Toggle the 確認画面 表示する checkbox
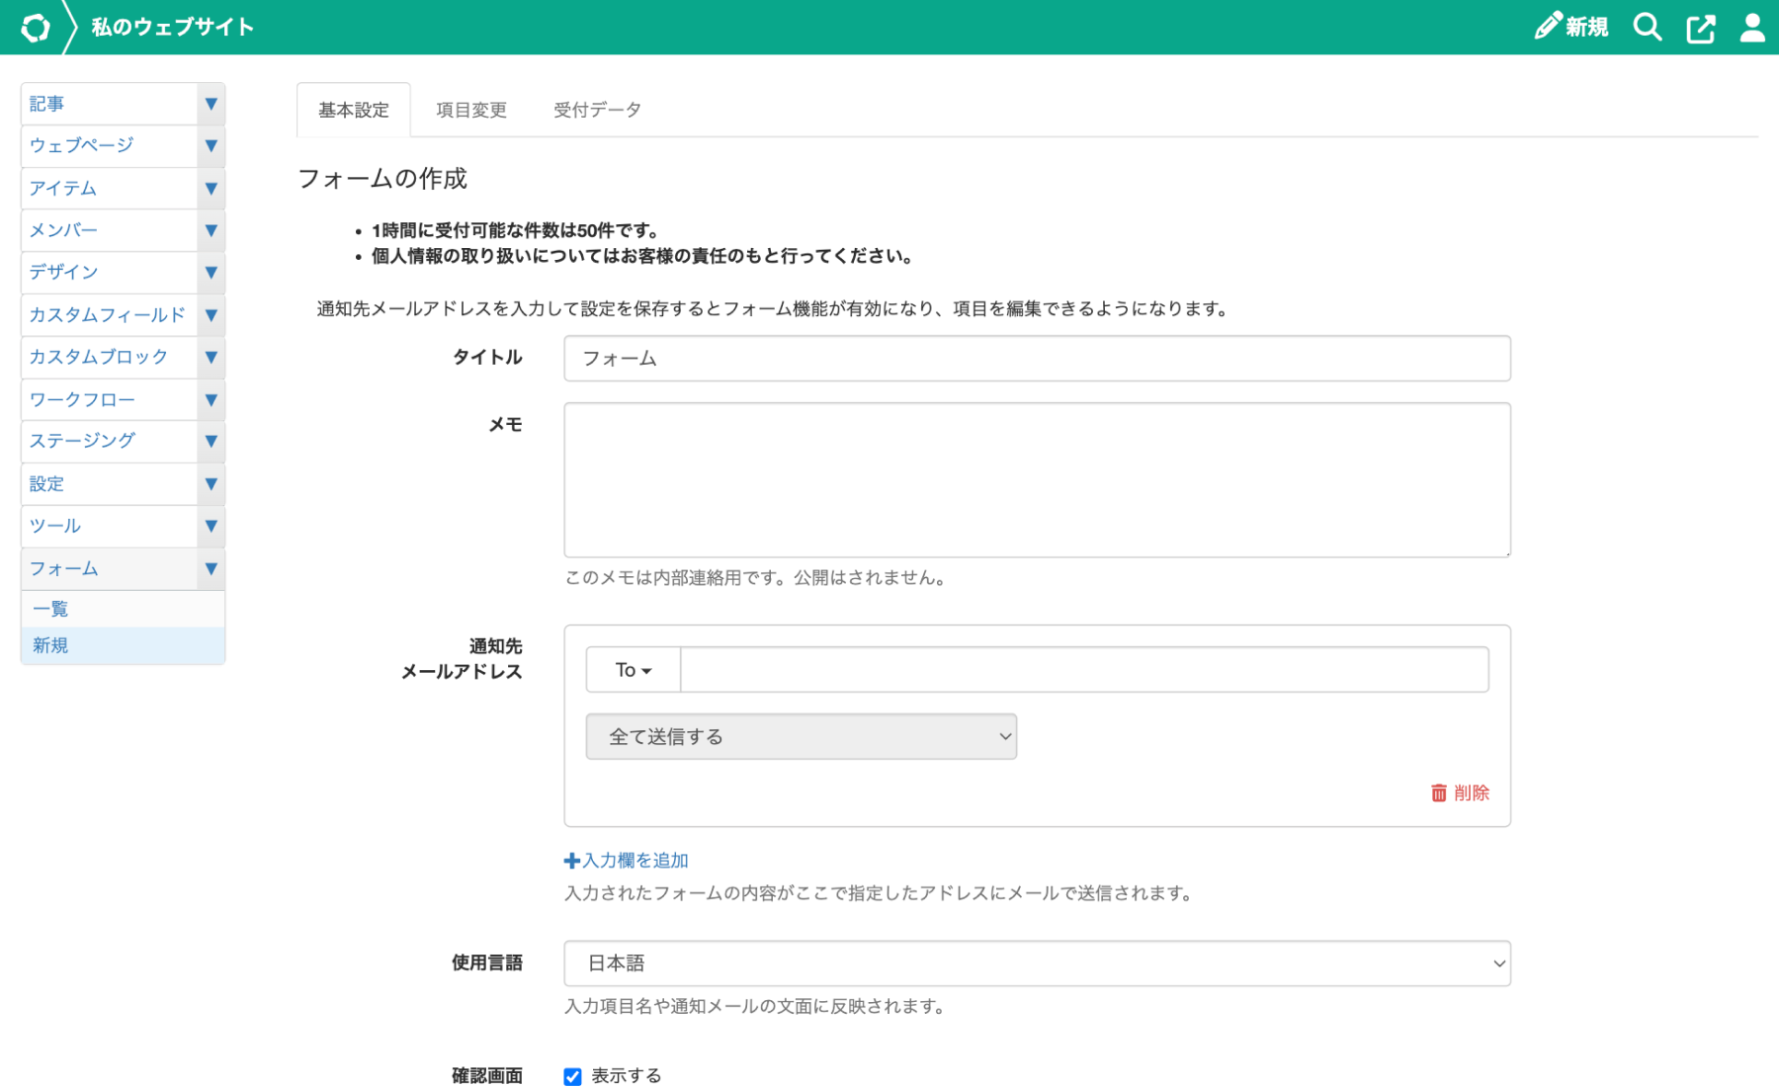This screenshot has height=1087, width=1779. coord(572,1076)
